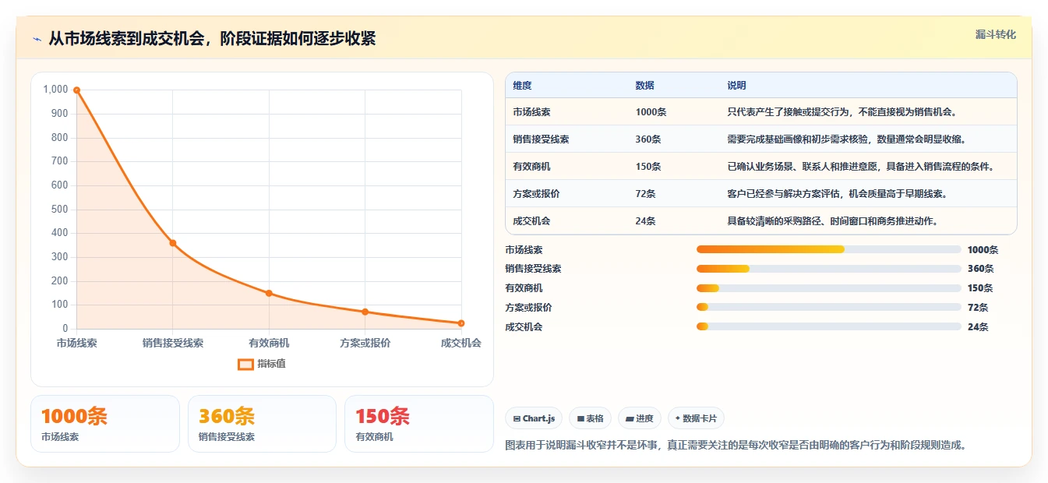The width and height of the screenshot is (1048, 483).
Task: Click the icon inside the 进度 chip
Action: coord(630,419)
